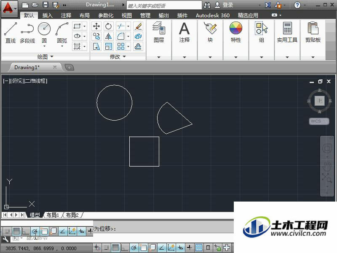Viewport: 337px width, 253px height.
Task: Open the Help question mark icon
Action: [x=297, y=5]
